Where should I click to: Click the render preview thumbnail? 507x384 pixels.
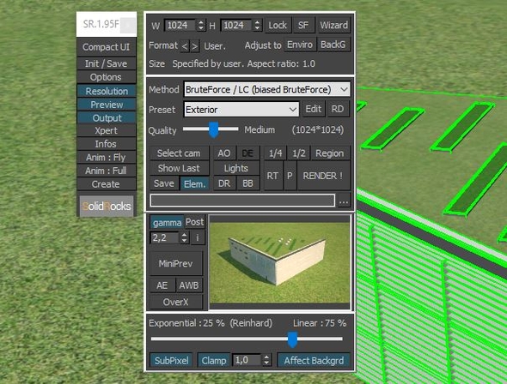pyautogui.click(x=279, y=262)
